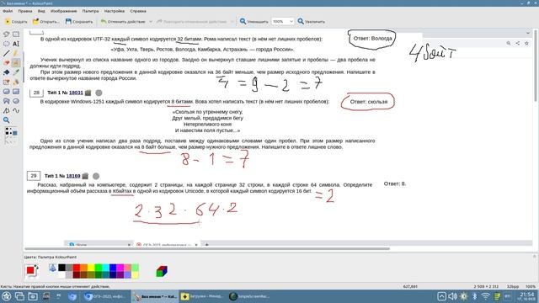Swap foreground and background colors
The width and height of the screenshot is (539, 303).
[36, 267]
